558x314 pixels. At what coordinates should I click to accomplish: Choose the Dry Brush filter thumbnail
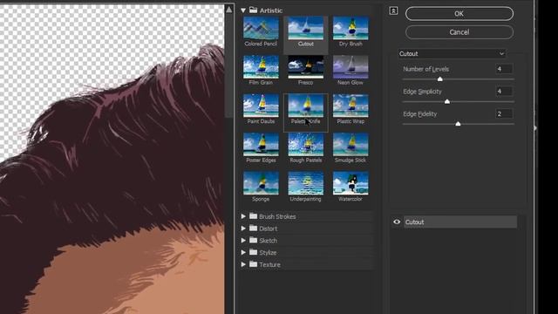click(350, 29)
